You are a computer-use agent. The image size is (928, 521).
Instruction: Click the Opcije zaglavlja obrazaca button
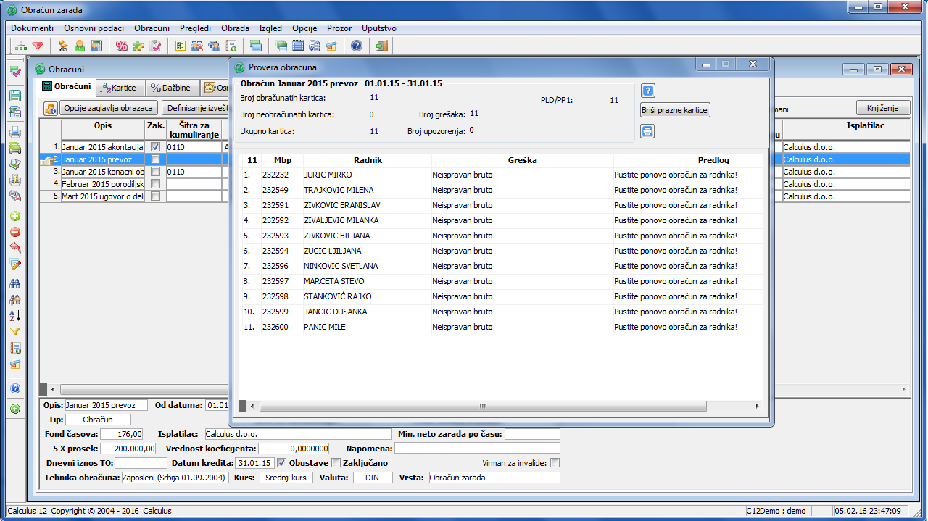coord(109,108)
